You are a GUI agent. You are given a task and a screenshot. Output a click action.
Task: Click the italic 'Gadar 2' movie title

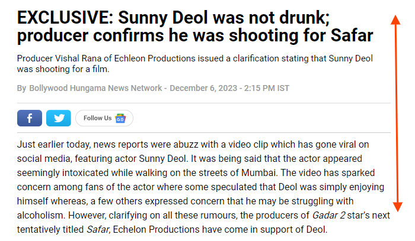[x=328, y=216]
